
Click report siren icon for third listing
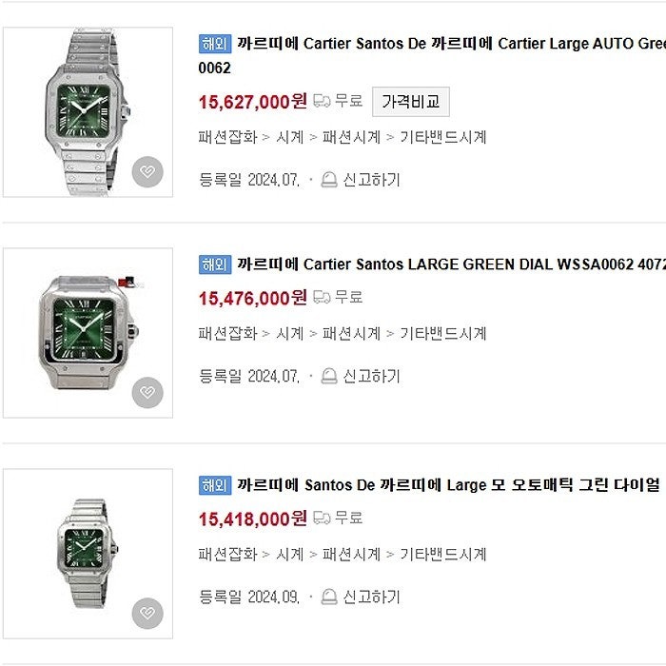tap(329, 597)
